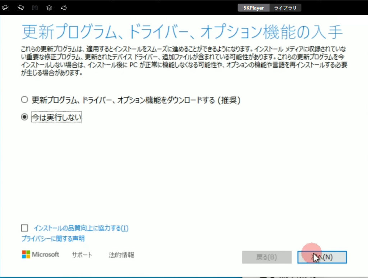
Task: Click the description paragraph under the heading
Action: (180, 61)
